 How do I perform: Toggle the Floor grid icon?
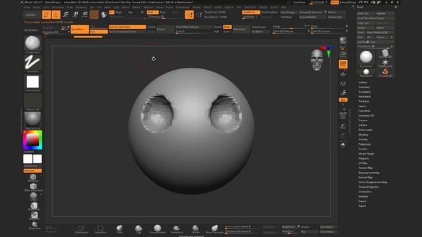(x=343, y=74)
